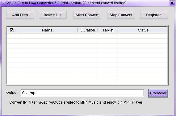
Task: Choose output folder with Broswser button
Action: 158,93
